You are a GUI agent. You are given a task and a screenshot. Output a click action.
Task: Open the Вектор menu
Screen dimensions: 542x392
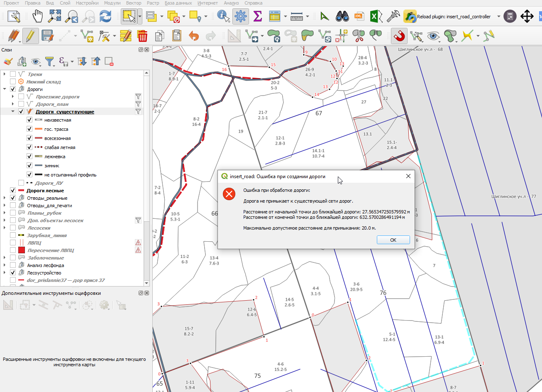pyautogui.click(x=134, y=3)
